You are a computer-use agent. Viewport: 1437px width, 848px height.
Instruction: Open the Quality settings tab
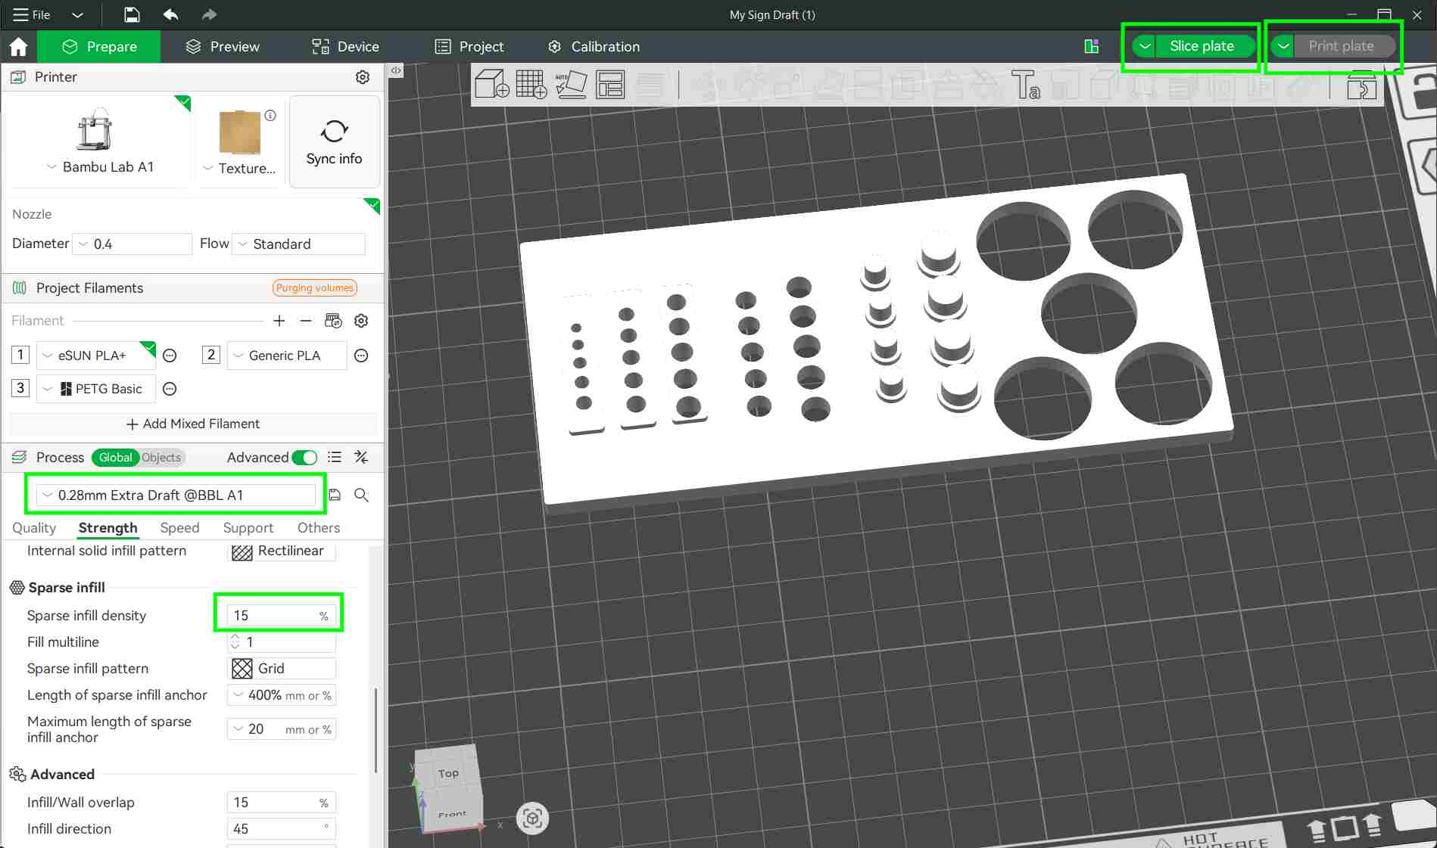click(34, 527)
